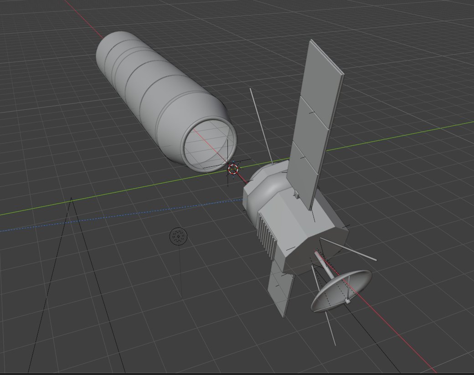The width and height of the screenshot is (474, 375).
Task: Select the camera wireframe object
Action: pos(77,285)
